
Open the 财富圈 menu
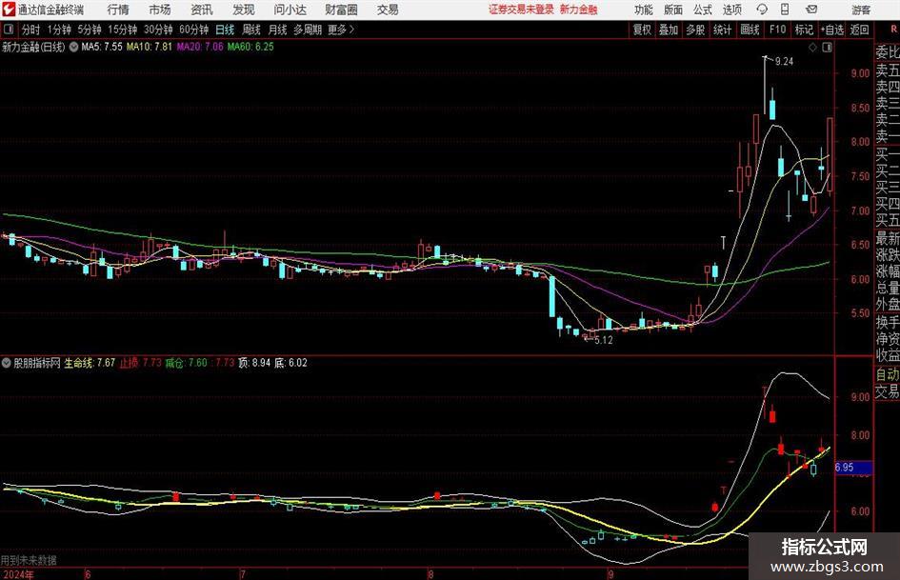click(x=341, y=10)
